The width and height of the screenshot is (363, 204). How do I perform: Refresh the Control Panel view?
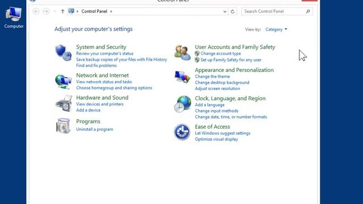(x=233, y=11)
